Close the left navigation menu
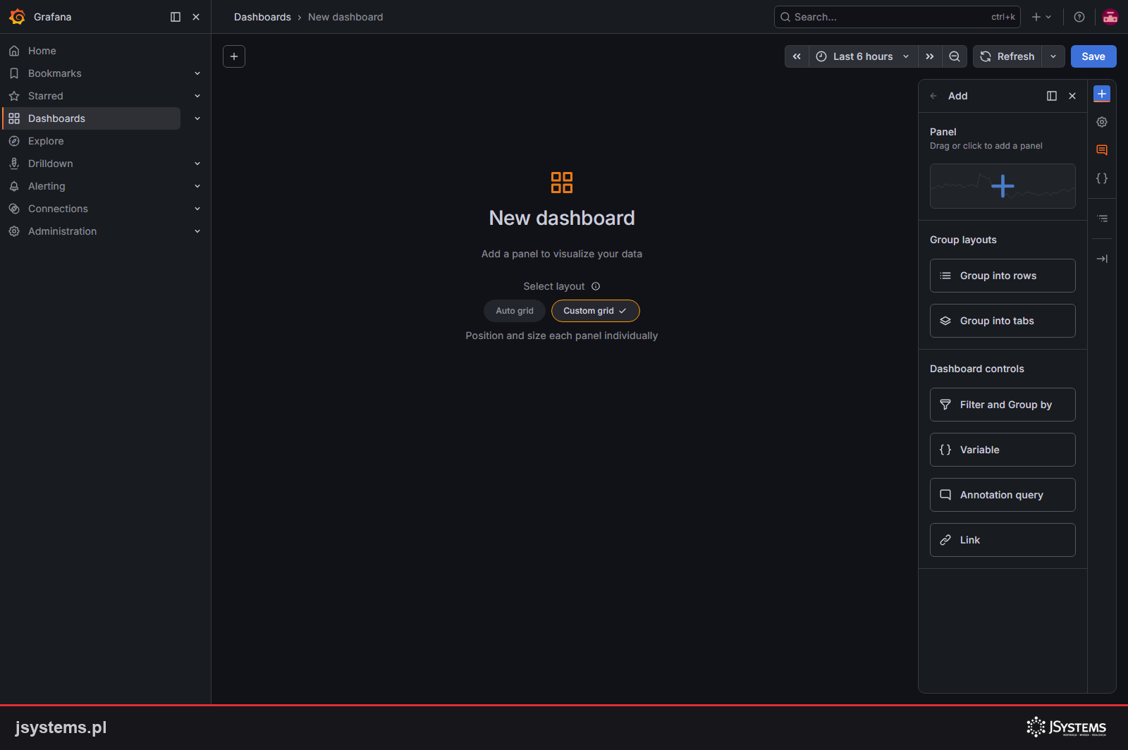The height and width of the screenshot is (750, 1128). click(x=196, y=17)
